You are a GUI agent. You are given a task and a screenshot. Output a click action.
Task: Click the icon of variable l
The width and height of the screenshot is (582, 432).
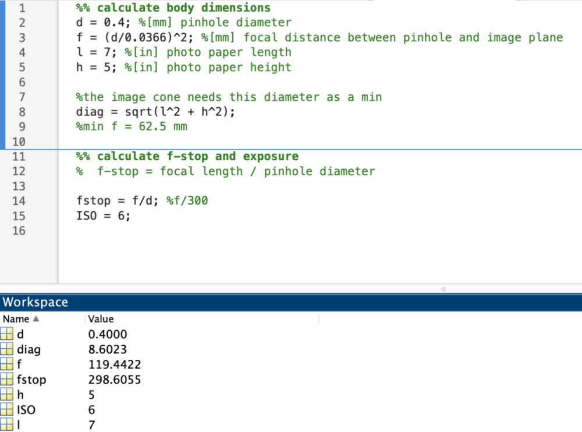(x=6, y=424)
